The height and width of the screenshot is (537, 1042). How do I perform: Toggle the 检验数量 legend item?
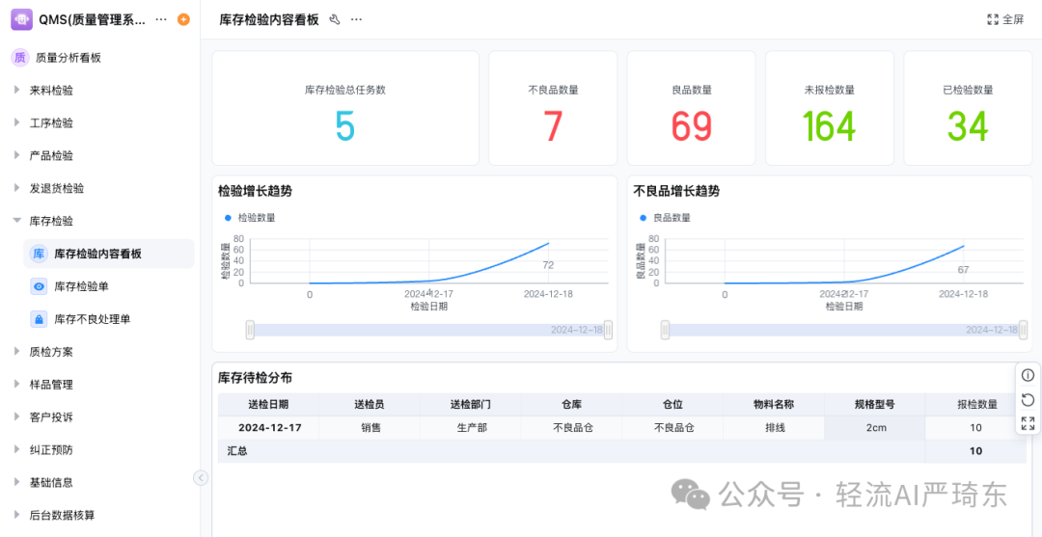[250, 217]
